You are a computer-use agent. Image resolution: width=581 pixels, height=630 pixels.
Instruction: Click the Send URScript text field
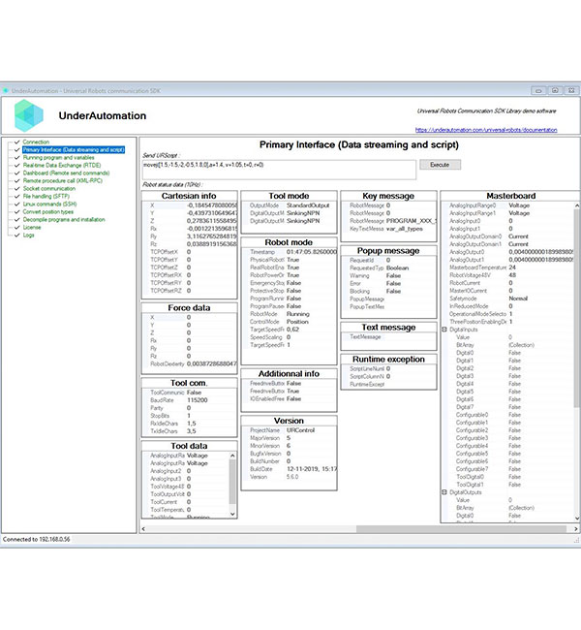click(280, 170)
